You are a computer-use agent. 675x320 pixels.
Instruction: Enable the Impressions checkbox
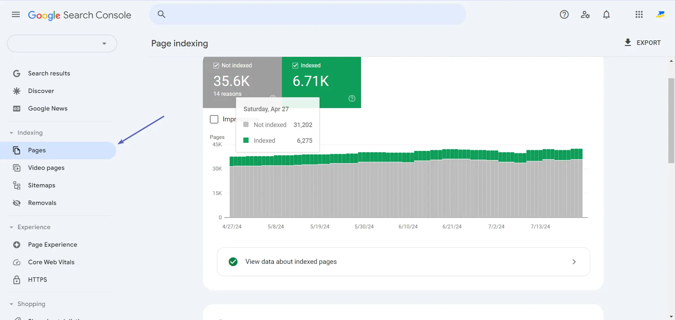coord(214,119)
